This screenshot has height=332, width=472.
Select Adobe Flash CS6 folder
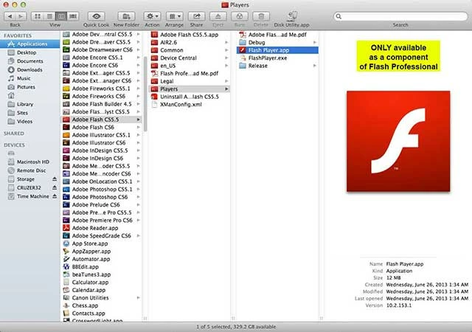point(93,128)
